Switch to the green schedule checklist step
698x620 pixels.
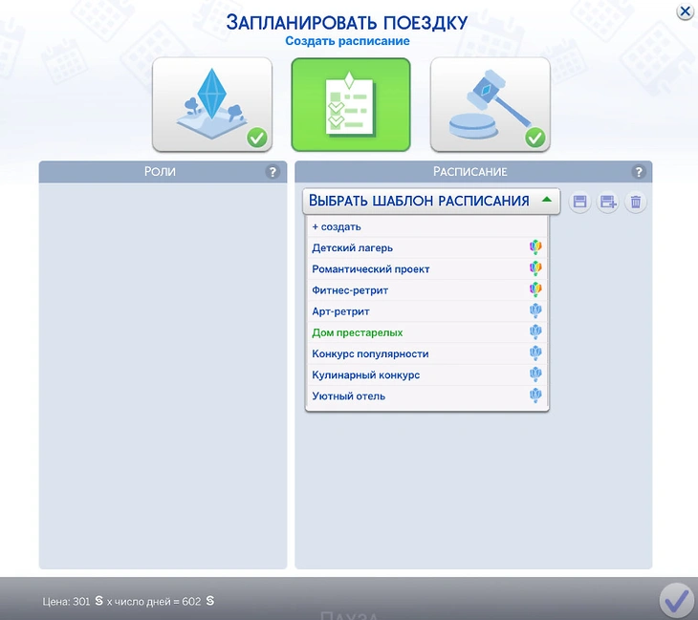click(x=350, y=104)
